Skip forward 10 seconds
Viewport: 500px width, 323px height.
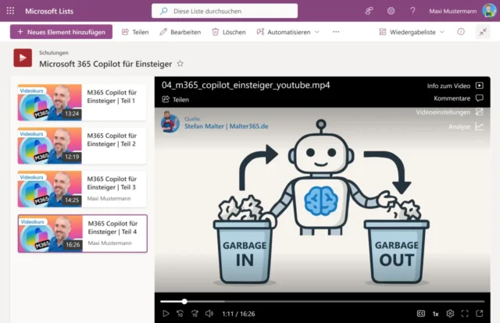coord(195,314)
